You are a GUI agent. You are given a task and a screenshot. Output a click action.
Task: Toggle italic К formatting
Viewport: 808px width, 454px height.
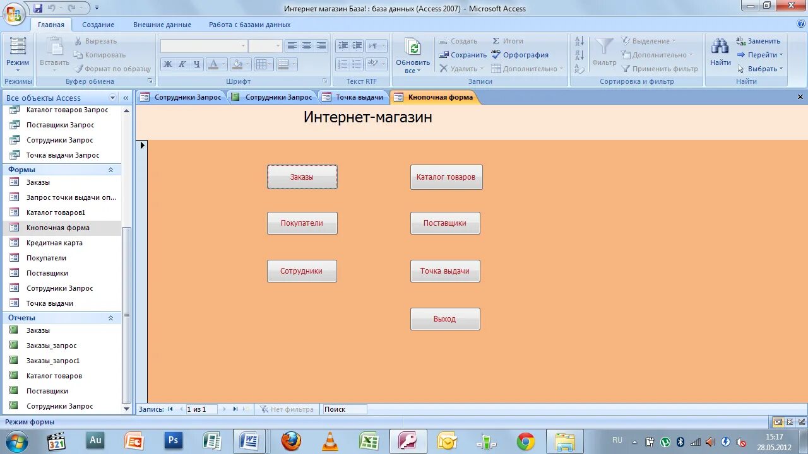coord(182,64)
